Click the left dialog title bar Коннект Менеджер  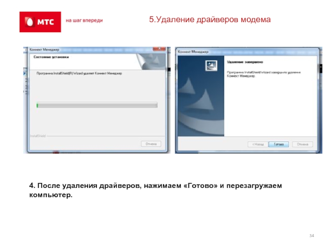pyautogui.click(x=44, y=50)
